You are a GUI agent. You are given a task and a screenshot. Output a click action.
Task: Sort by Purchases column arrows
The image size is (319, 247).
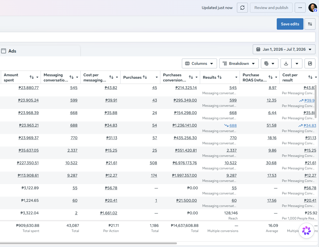click(x=145, y=77)
